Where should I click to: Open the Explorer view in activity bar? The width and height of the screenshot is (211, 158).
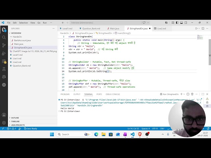(4, 29)
